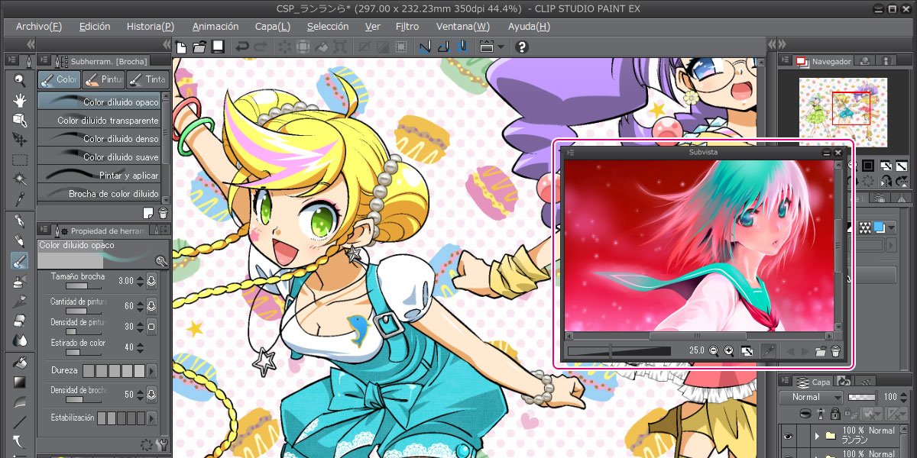917x458 pixels.
Task: Expand Estabilización options arrow
Action: pyautogui.click(x=151, y=418)
